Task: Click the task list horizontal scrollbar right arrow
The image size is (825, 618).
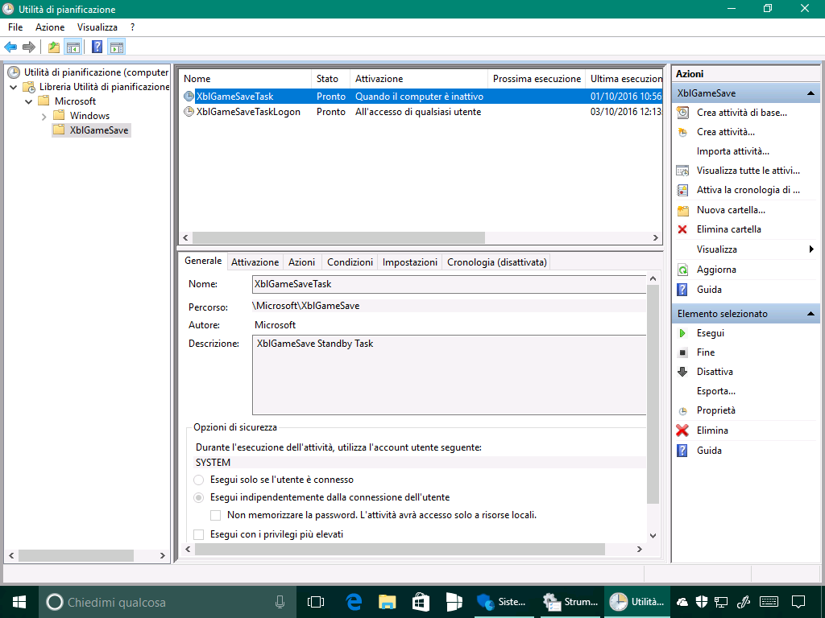Action: (656, 238)
